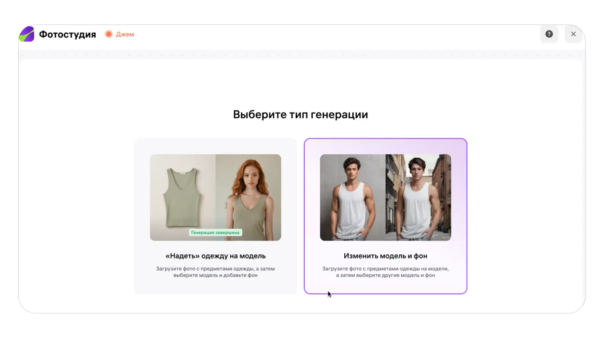Open help via question mark icon

[549, 34]
